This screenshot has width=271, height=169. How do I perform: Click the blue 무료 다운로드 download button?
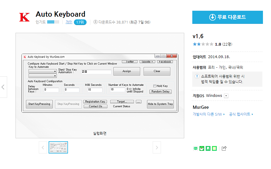pos(227,17)
